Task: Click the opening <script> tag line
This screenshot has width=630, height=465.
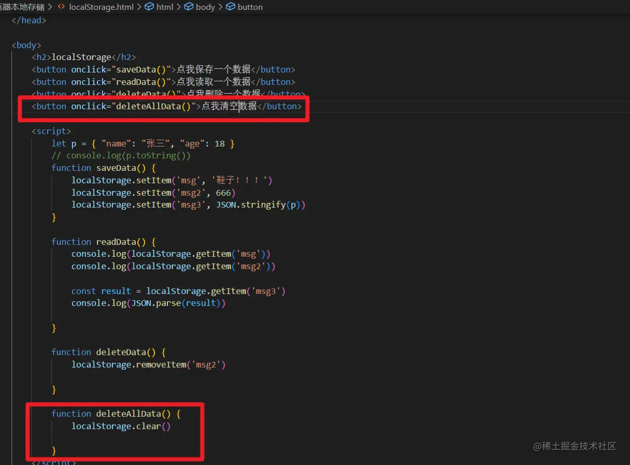Action: click(51, 131)
